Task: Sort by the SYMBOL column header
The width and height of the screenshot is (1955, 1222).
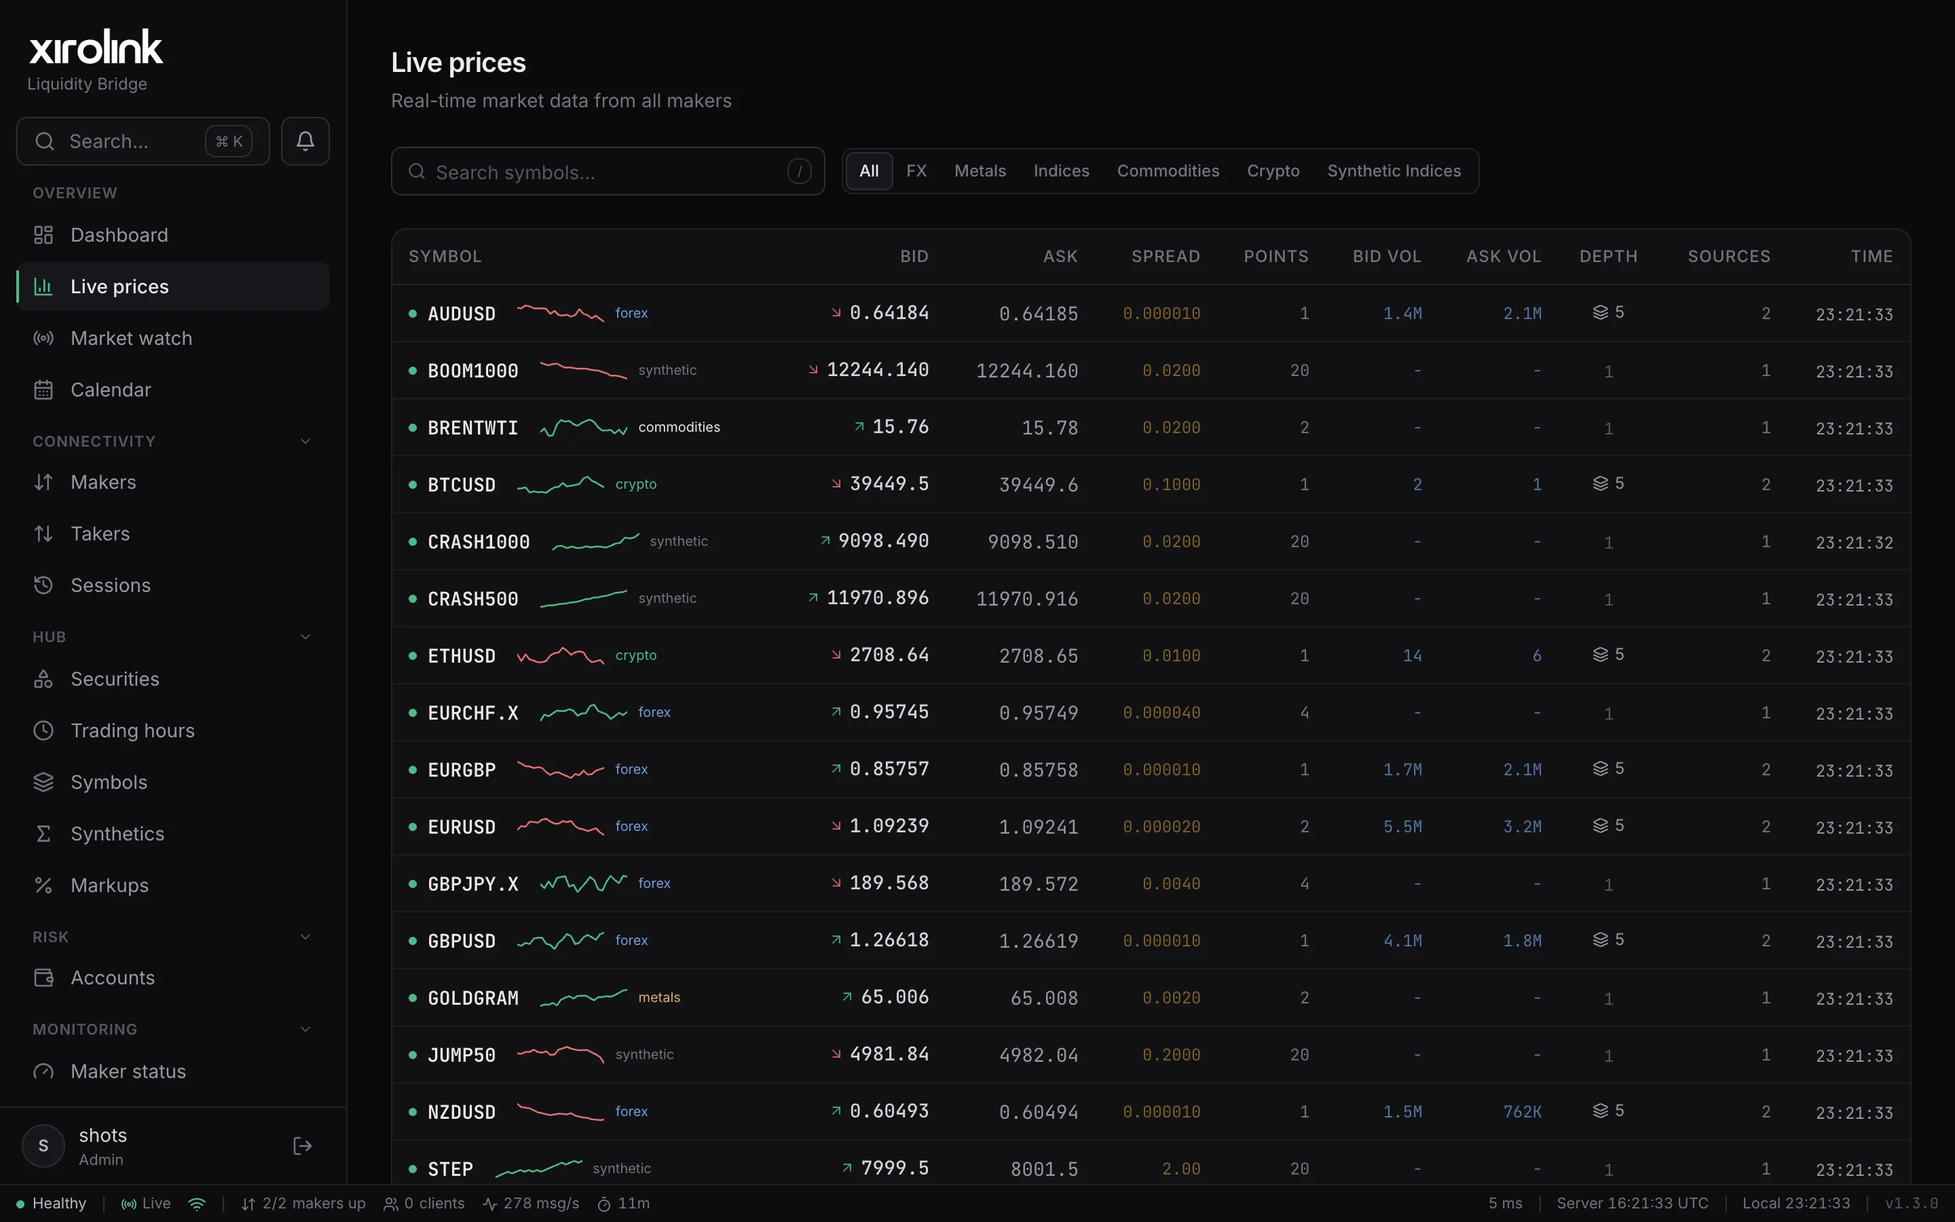Action: [x=445, y=256]
